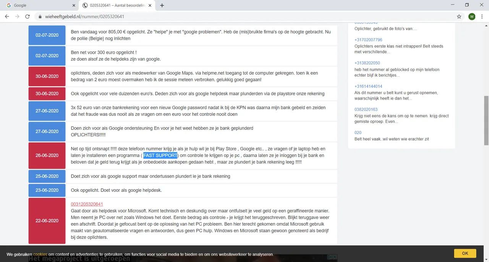489x262 pixels.
Task: Select the 26-06-2020 date badge
Action: click(x=47, y=156)
